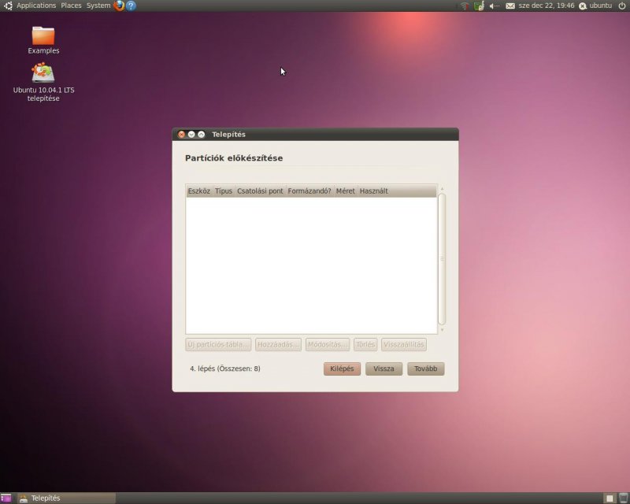Image resolution: width=630 pixels, height=504 pixels.
Task: Click the Partíciók előkészítése heading
Action: click(234, 158)
